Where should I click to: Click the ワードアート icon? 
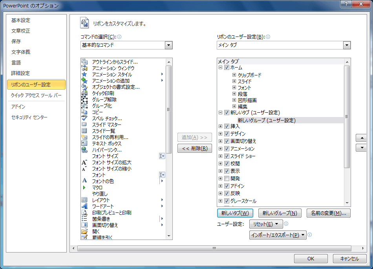pos(84,206)
